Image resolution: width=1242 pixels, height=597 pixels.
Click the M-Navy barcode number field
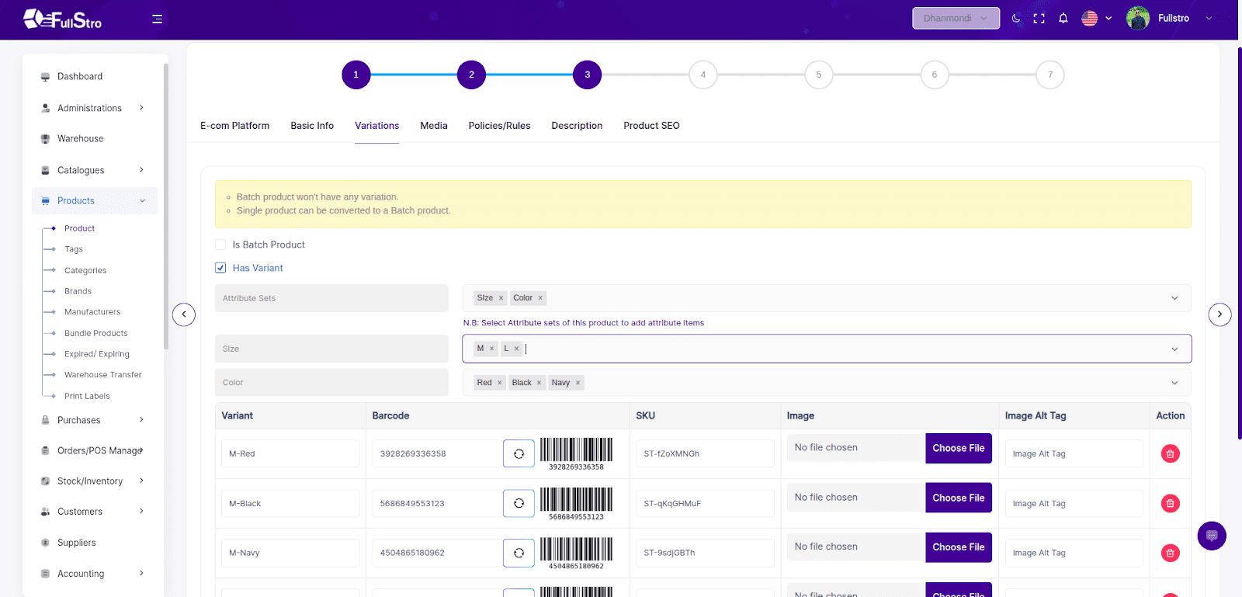point(437,553)
